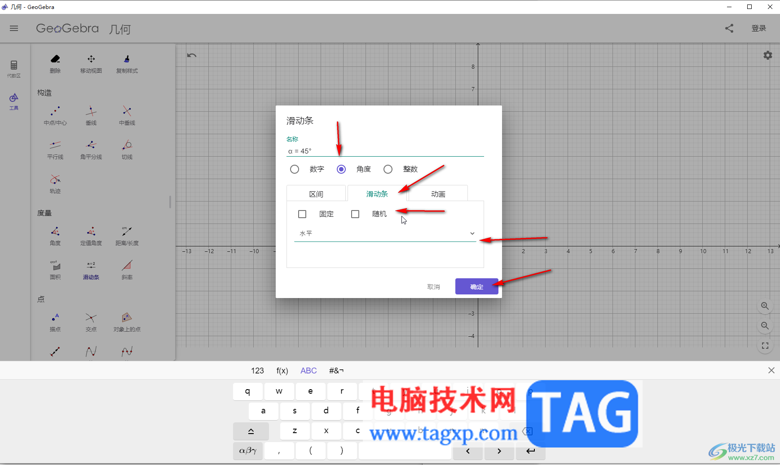Select the Move Graphics View (移动视图) tool
Screen dimensions: 780x465
(91, 64)
